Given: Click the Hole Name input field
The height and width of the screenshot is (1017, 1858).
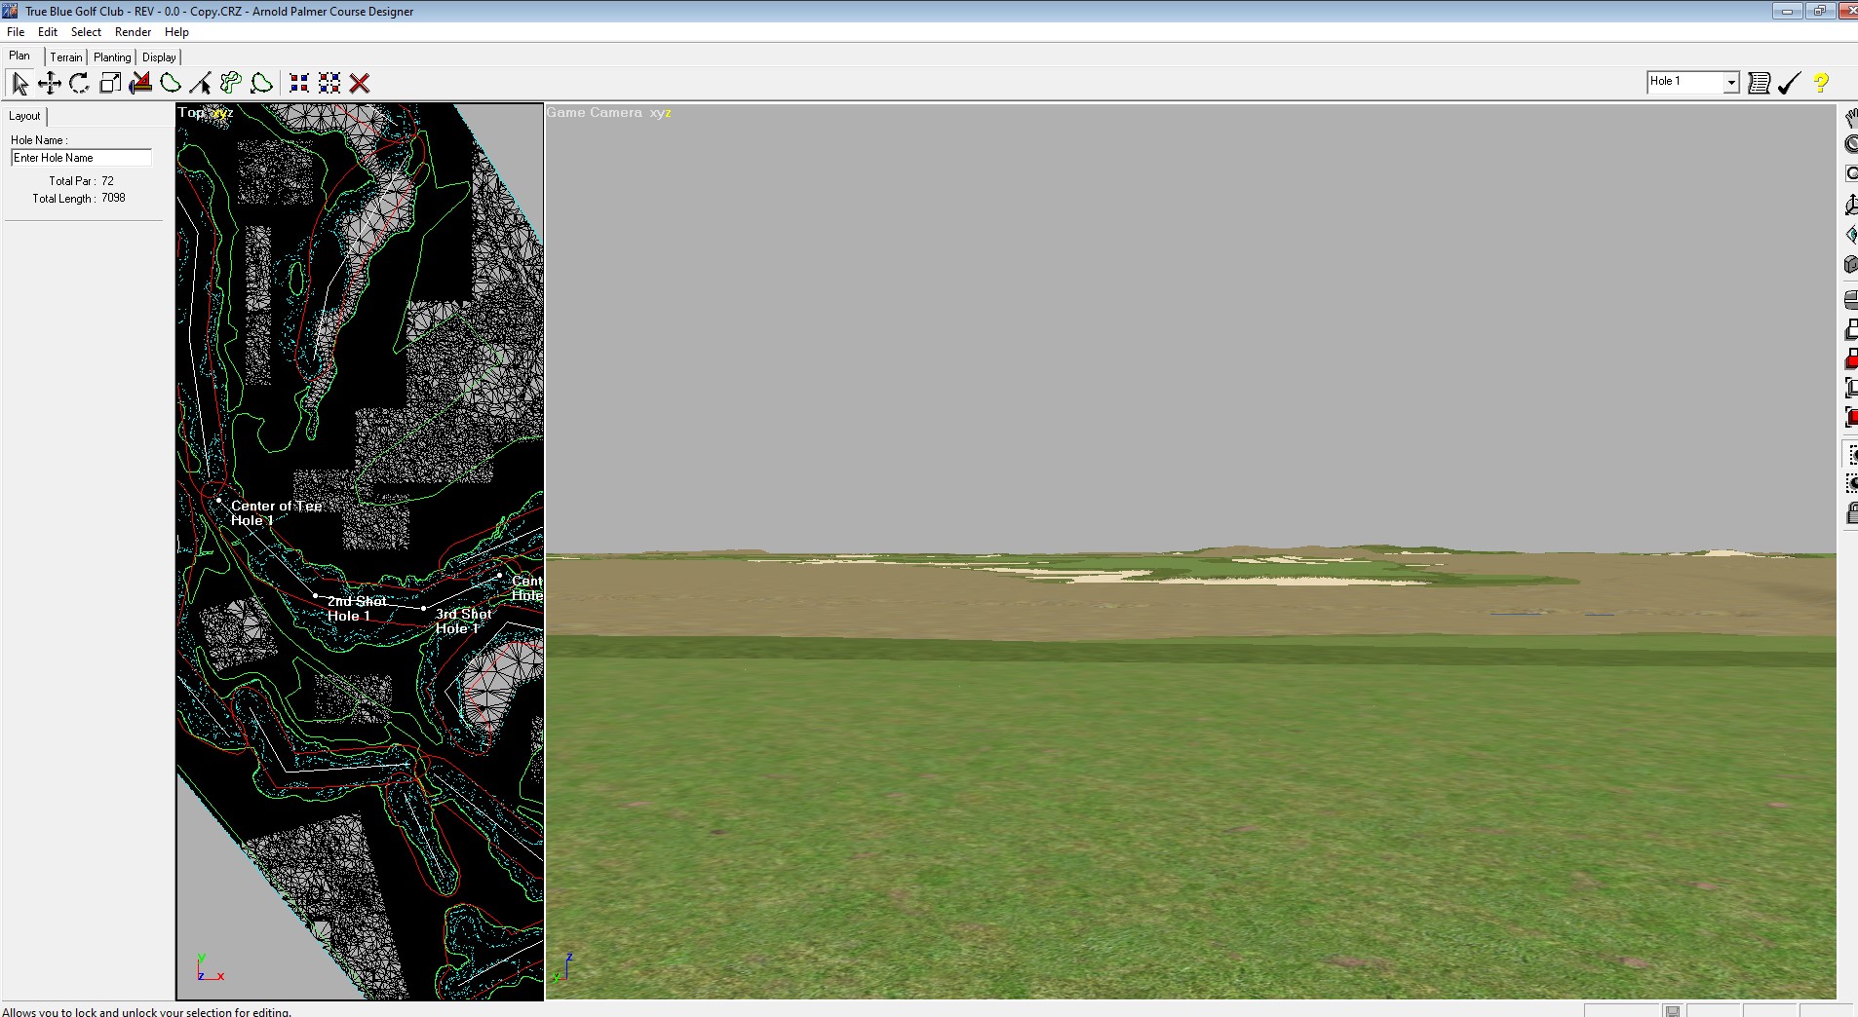Looking at the screenshot, I should click(81, 158).
